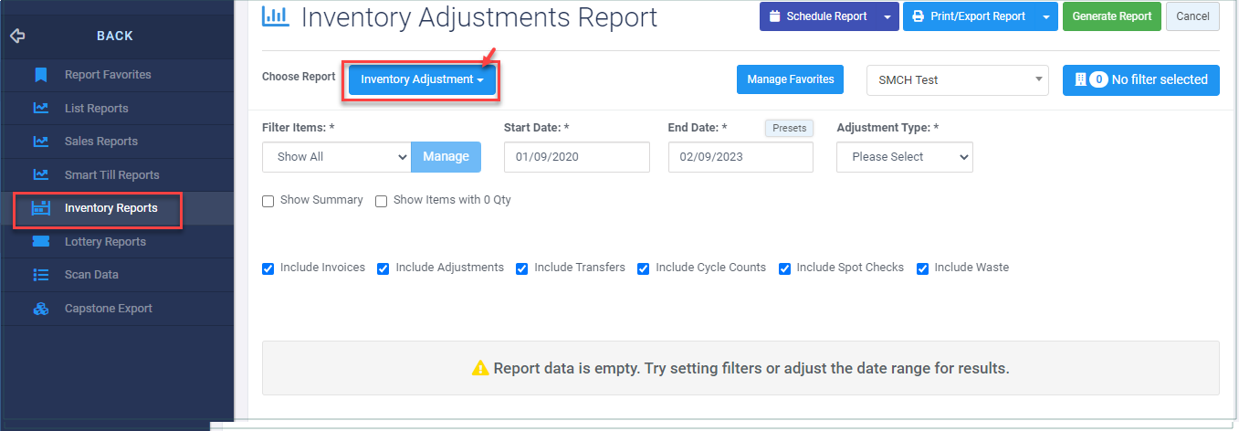Open the Inventory Adjustment report dropdown
This screenshot has height=431, width=1239.
pos(422,79)
